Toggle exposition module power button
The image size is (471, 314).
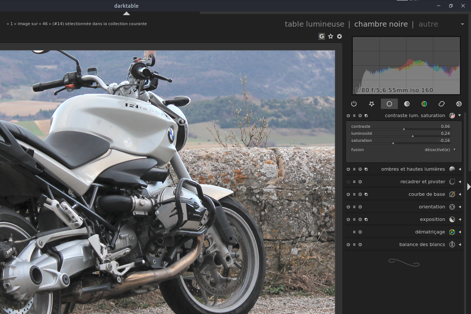click(x=348, y=219)
